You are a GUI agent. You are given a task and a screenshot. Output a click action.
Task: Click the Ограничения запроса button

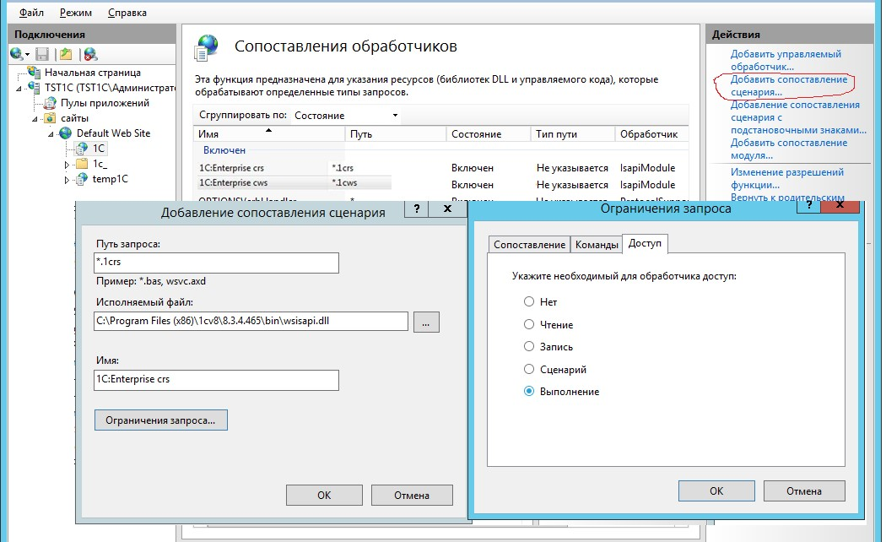coord(161,420)
